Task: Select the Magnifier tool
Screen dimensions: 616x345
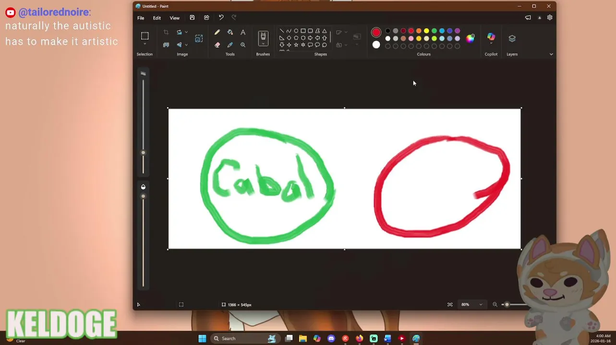Action: 243,45
